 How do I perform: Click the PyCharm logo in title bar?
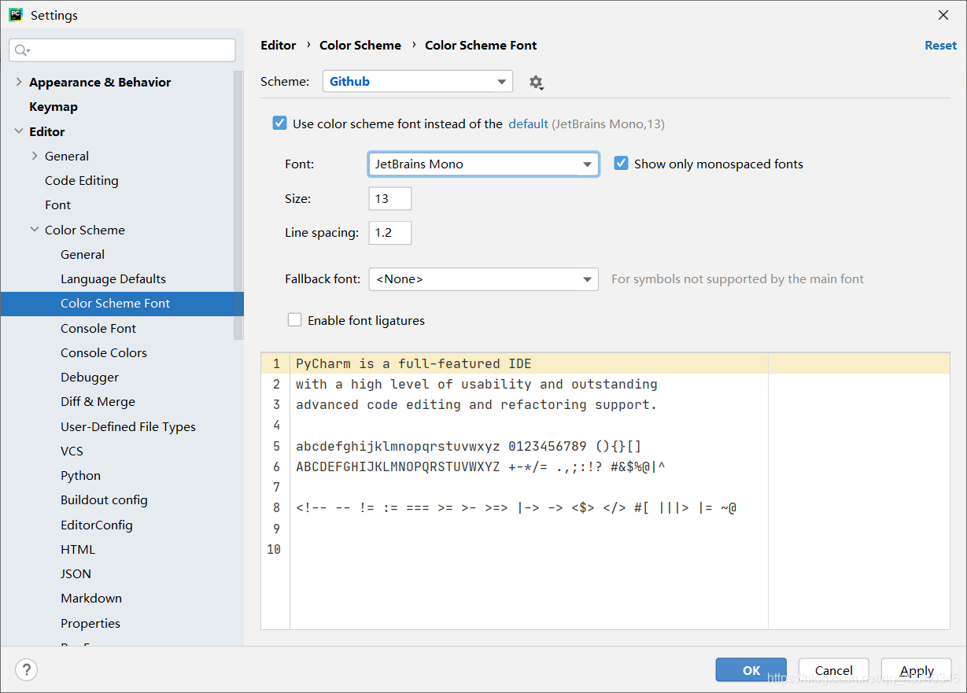pos(16,14)
